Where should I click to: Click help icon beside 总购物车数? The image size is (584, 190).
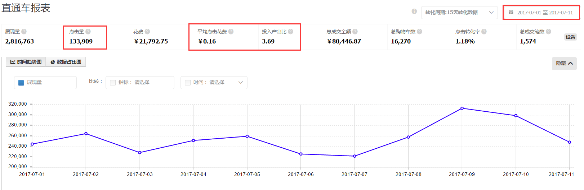(419, 32)
